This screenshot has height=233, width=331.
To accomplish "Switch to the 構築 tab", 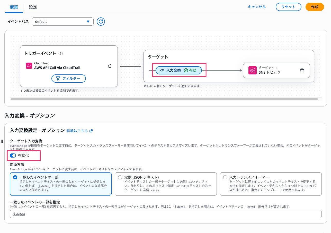I will point(14,7).
